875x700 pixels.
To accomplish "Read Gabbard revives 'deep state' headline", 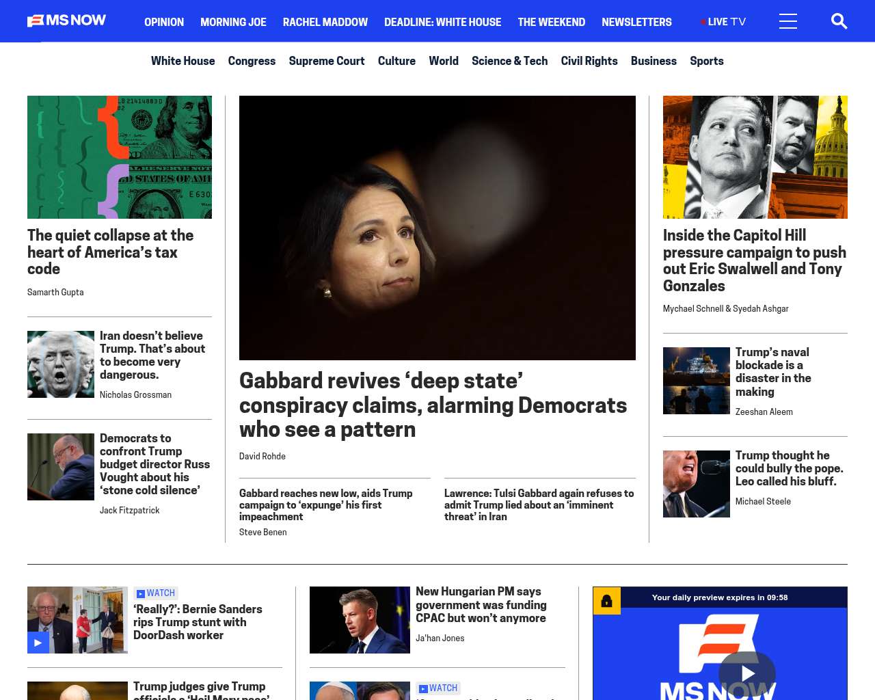I will click(x=433, y=405).
